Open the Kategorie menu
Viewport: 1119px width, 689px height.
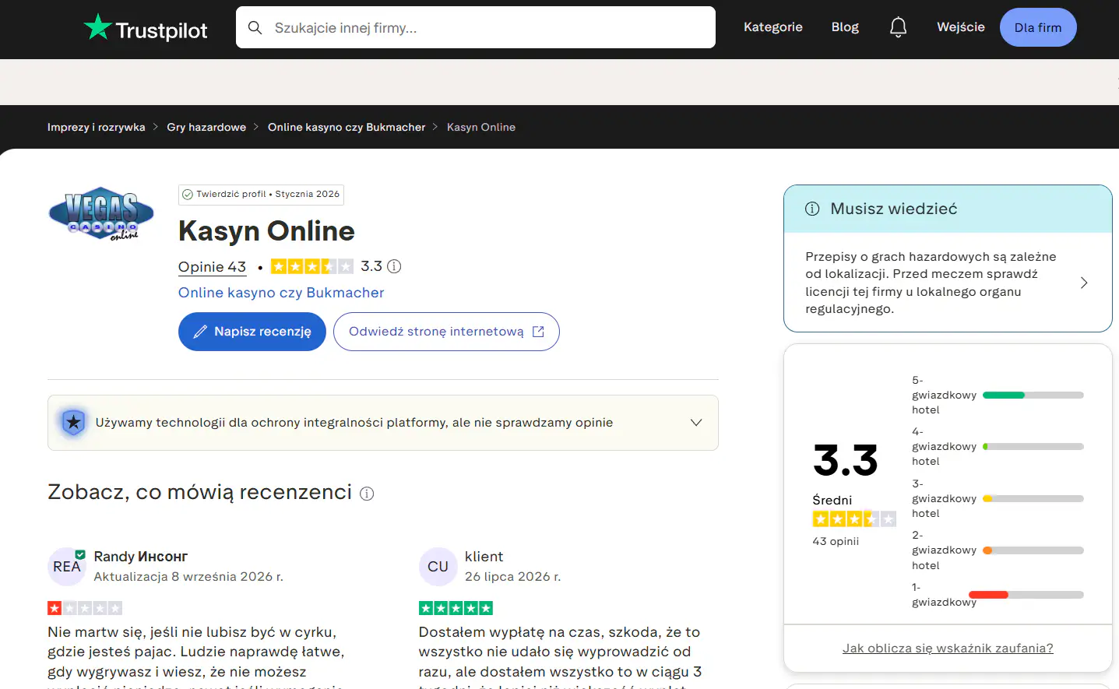click(773, 27)
